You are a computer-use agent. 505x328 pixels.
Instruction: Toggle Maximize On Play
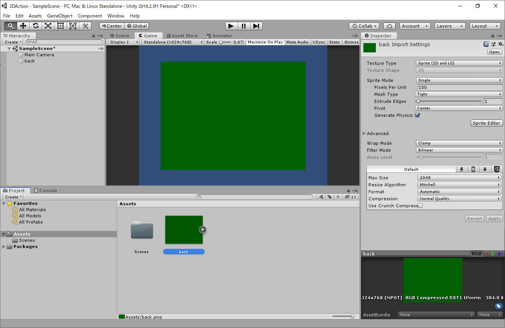click(x=265, y=42)
